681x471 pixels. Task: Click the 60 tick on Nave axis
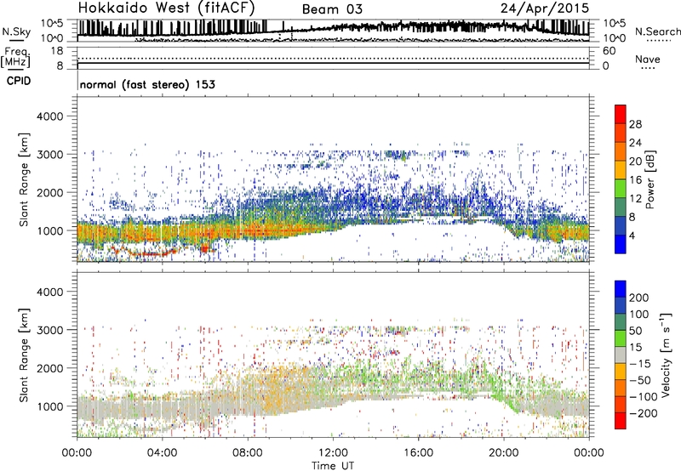[609, 51]
